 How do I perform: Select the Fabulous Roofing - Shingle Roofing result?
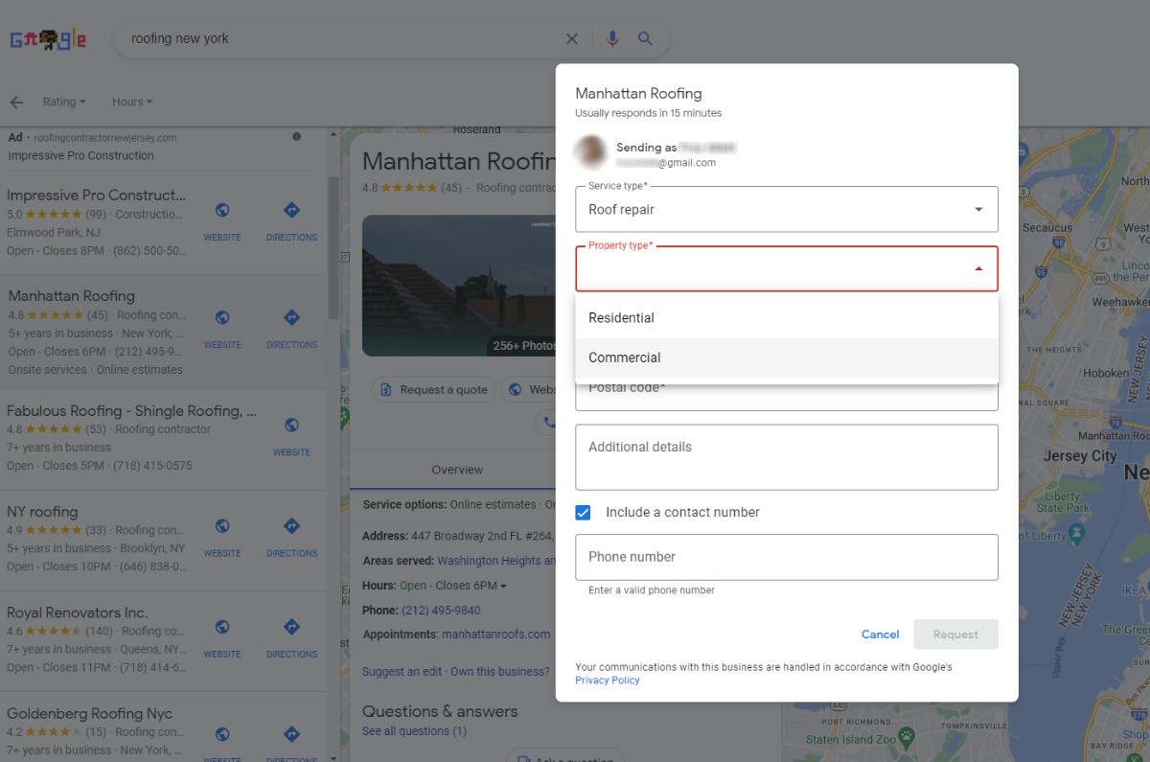pyautogui.click(x=131, y=411)
